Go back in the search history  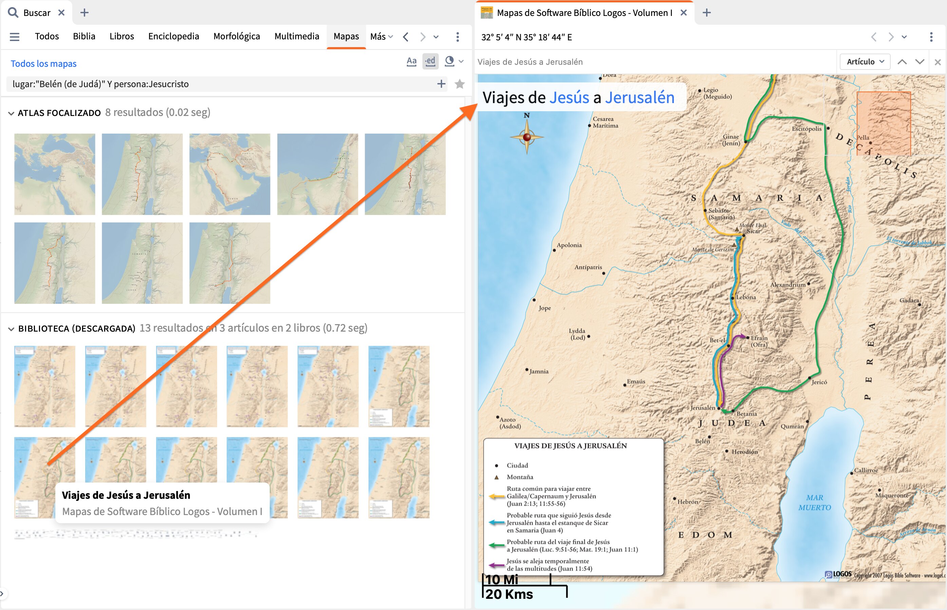[x=405, y=37]
